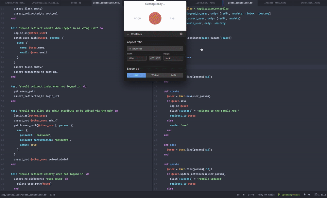Click test 'should redirect index when not logged in'
Image resolution: width=327 pixels, height=198 pixels.
click(49, 86)
